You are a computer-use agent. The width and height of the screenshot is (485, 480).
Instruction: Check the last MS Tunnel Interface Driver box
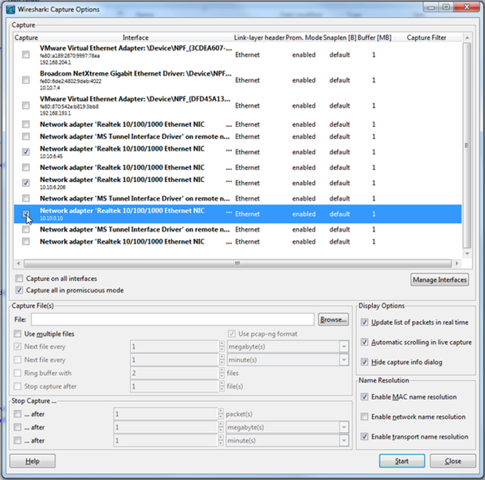click(26, 229)
